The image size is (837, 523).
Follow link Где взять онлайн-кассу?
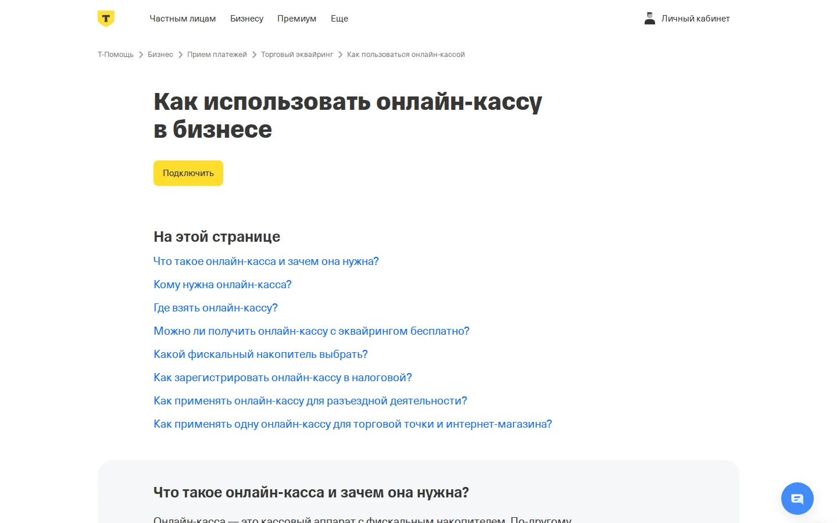(x=216, y=308)
